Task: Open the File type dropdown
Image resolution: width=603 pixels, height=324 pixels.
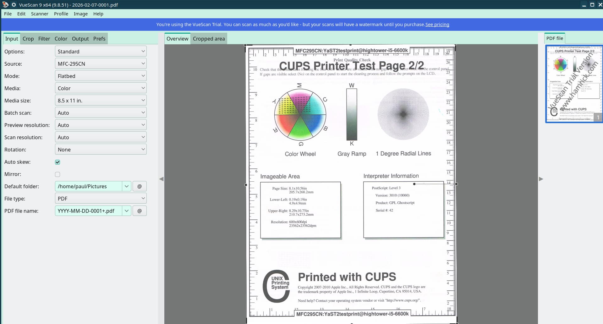Action: [101, 199]
